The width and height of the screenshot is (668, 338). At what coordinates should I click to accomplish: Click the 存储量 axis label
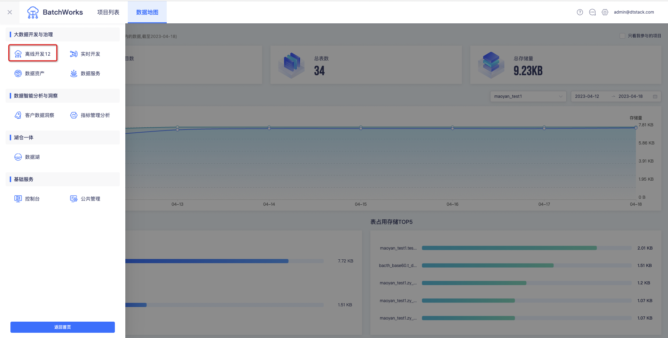[636, 118]
